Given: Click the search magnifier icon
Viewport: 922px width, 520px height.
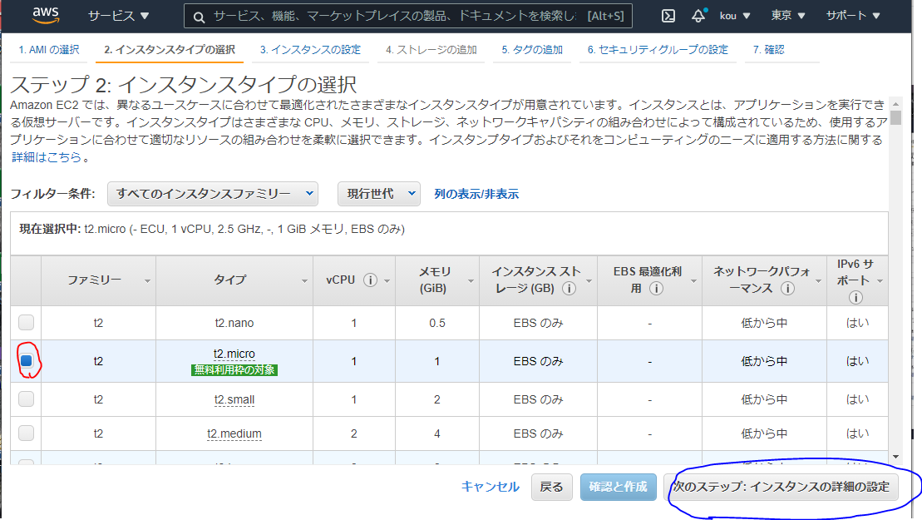Looking at the screenshot, I should coord(200,17).
